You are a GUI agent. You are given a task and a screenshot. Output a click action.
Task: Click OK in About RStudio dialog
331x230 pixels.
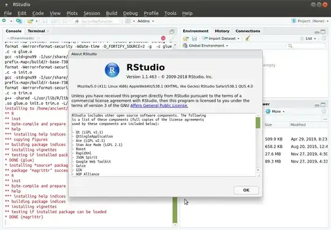tap(246, 190)
